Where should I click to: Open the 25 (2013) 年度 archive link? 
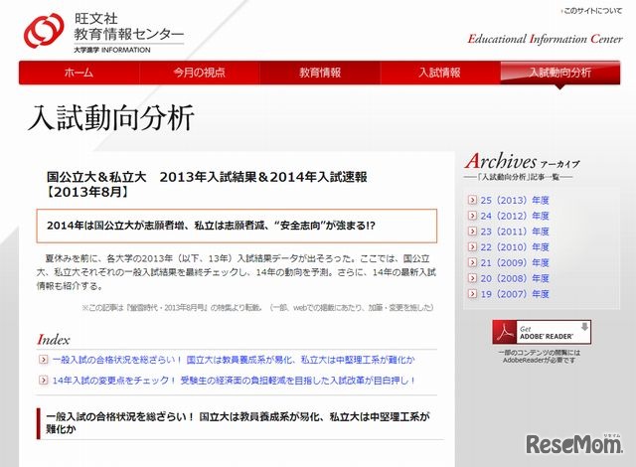[x=515, y=201]
